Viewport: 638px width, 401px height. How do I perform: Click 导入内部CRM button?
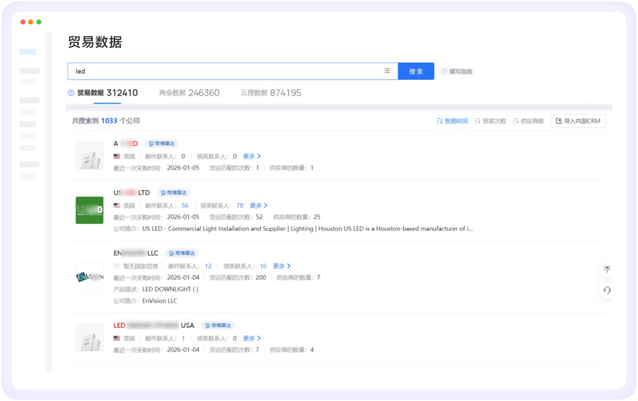coord(578,121)
